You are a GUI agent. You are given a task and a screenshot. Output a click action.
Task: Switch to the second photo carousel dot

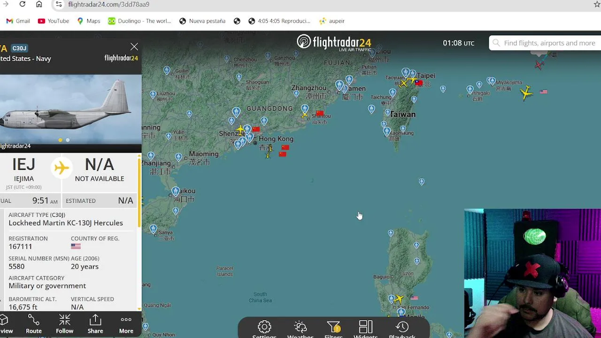coord(68,140)
